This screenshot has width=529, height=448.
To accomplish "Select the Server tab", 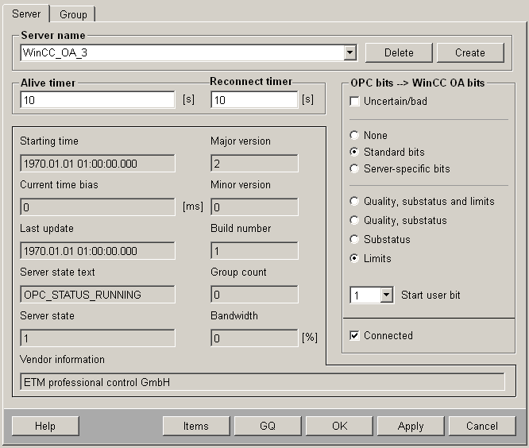I will [x=26, y=14].
